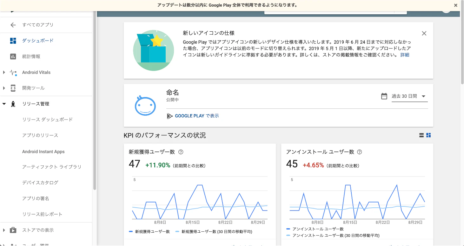The height and width of the screenshot is (246, 464).
Task: Click the 新しいアイコンの仕様 heading
Action: pos(209,33)
